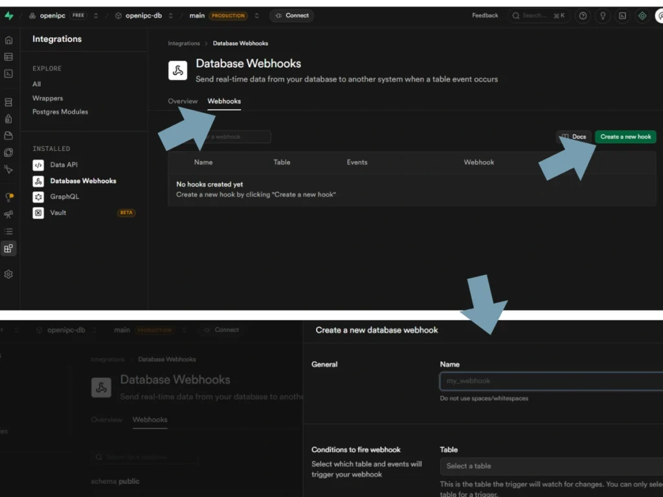
Task: Open the Edge Functions sidebar icon
Action: 8,153
